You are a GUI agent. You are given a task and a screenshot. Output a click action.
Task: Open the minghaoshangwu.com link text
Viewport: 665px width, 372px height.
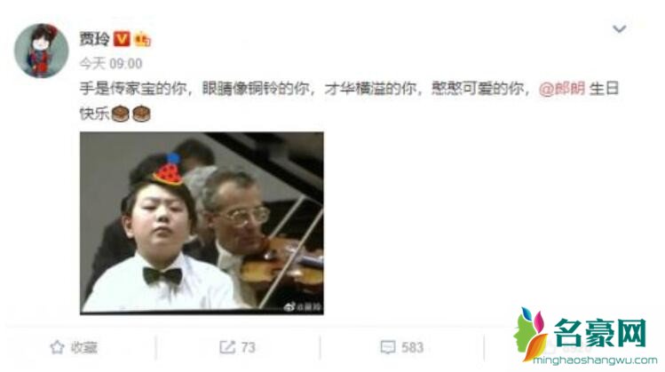point(595,360)
